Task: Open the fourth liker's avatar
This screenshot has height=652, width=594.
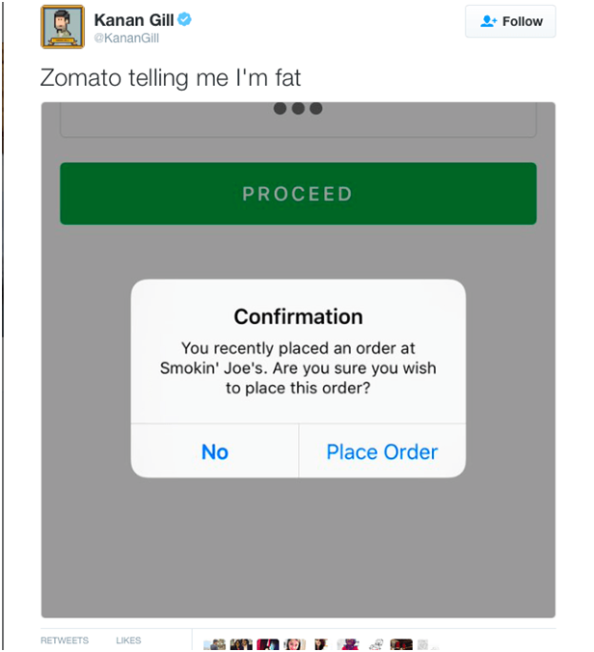Action: pos(295,643)
